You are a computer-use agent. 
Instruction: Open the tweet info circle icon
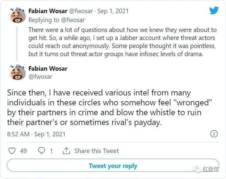[214, 134]
